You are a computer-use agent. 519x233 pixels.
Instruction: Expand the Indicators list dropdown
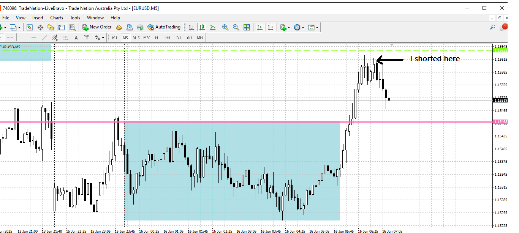click(289, 27)
